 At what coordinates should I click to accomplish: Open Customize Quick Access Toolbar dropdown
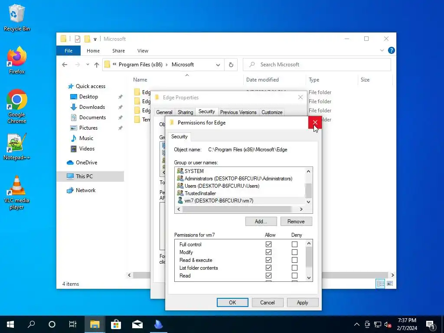click(95, 39)
